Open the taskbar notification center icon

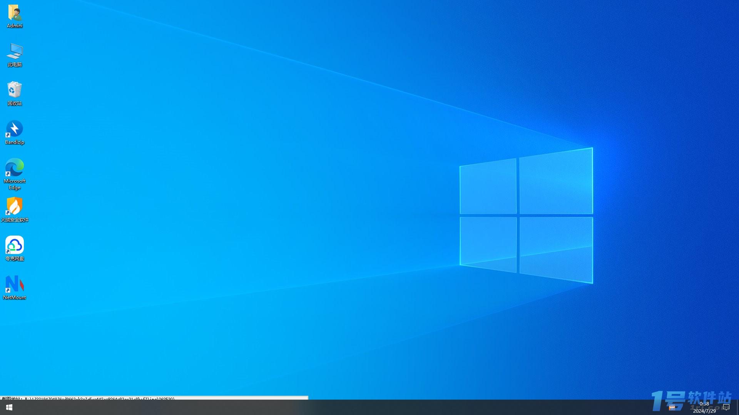pyautogui.click(x=726, y=407)
